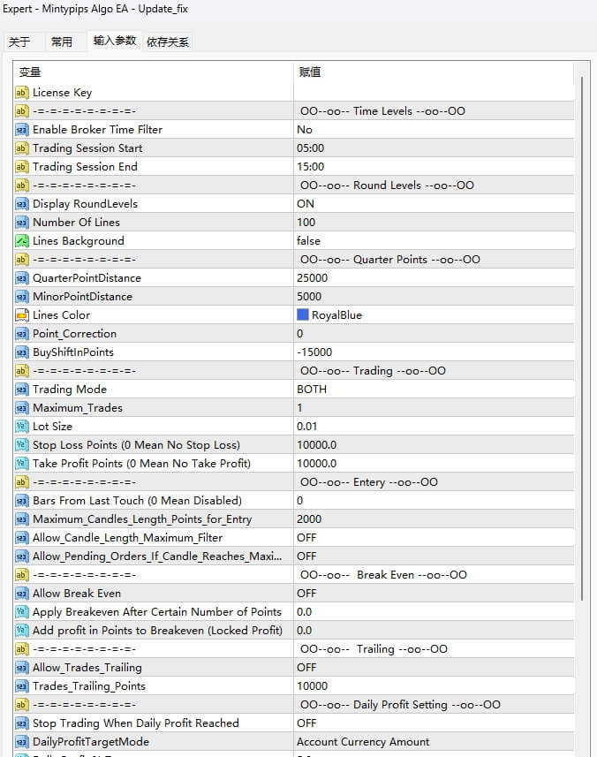Click the Enable Broker Time Filter type icon
Viewport: 597px width, 757px height.
[x=22, y=130]
